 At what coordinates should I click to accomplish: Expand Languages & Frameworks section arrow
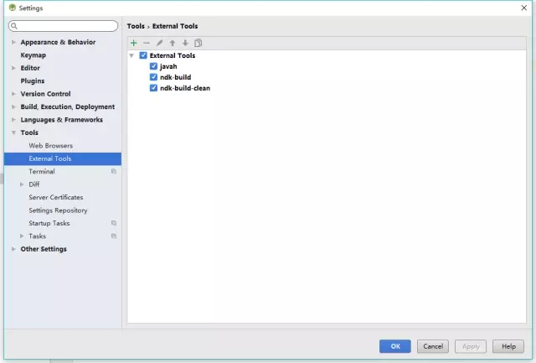13,120
